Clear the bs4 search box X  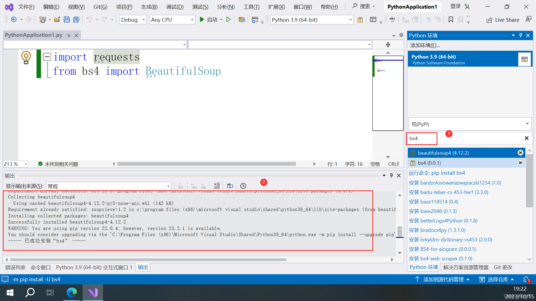[x=527, y=138]
